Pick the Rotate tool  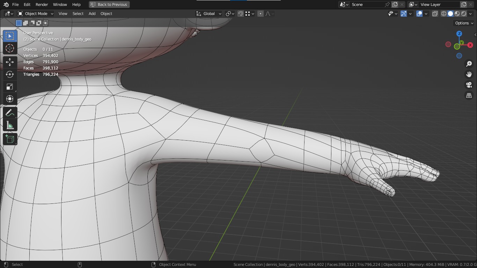click(10, 74)
